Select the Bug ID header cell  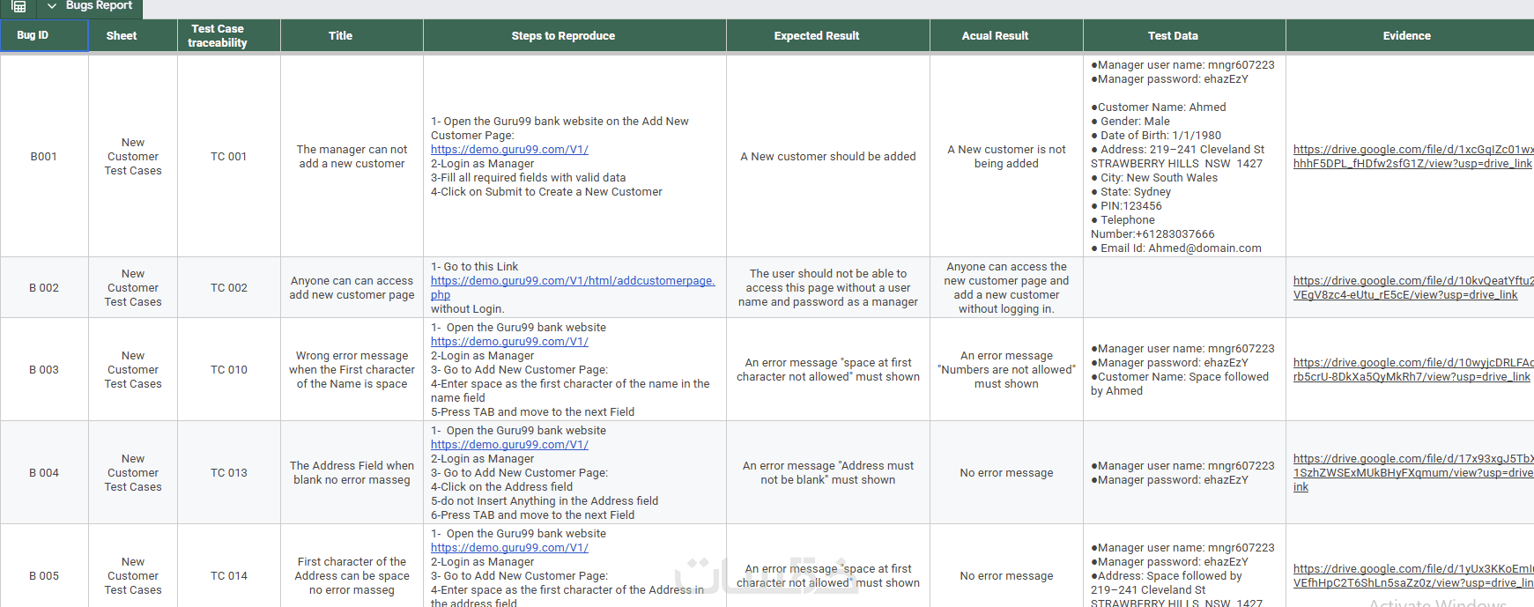pyautogui.click(x=44, y=36)
